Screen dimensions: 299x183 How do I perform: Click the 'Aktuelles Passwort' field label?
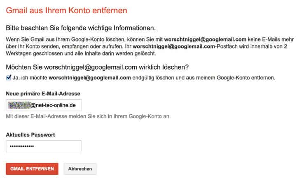pyautogui.click(x=30, y=135)
